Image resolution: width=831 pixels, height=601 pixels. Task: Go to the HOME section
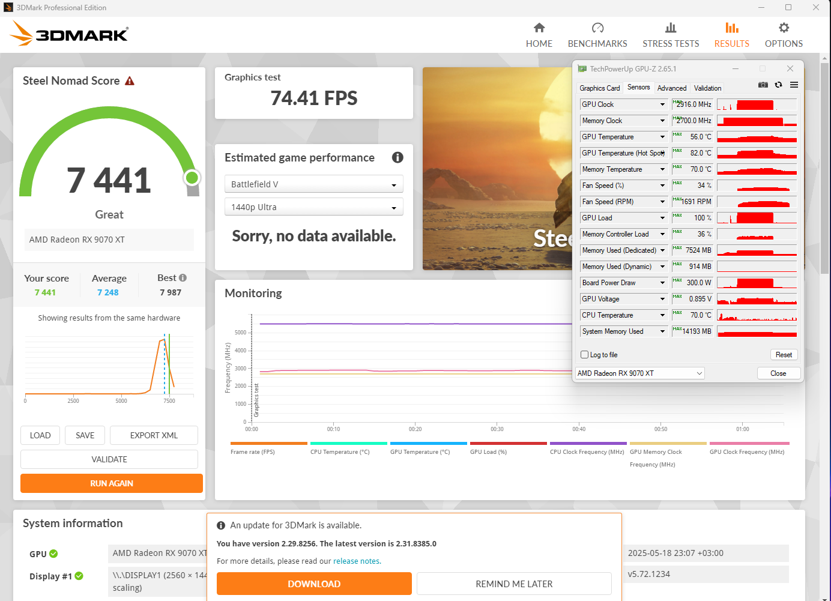point(539,35)
